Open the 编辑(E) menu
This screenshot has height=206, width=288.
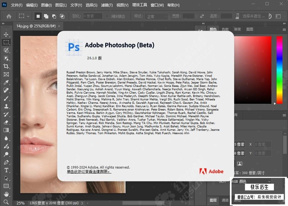pos(32,5)
